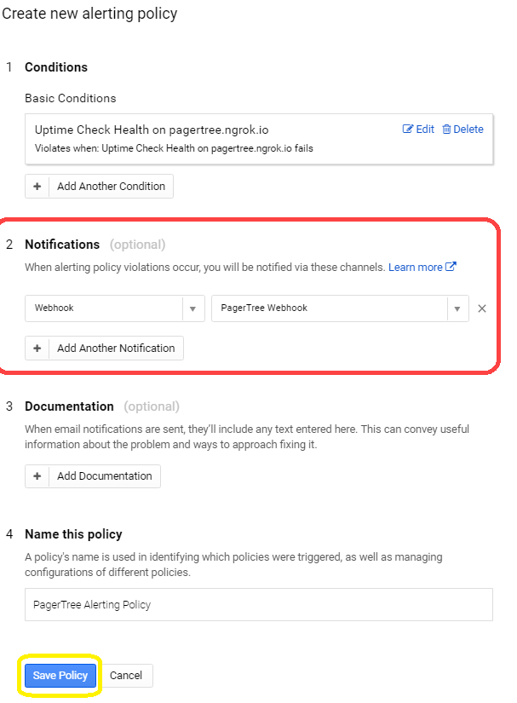
Task: Click plus icon on Add Another Condition
Action: click(37, 187)
